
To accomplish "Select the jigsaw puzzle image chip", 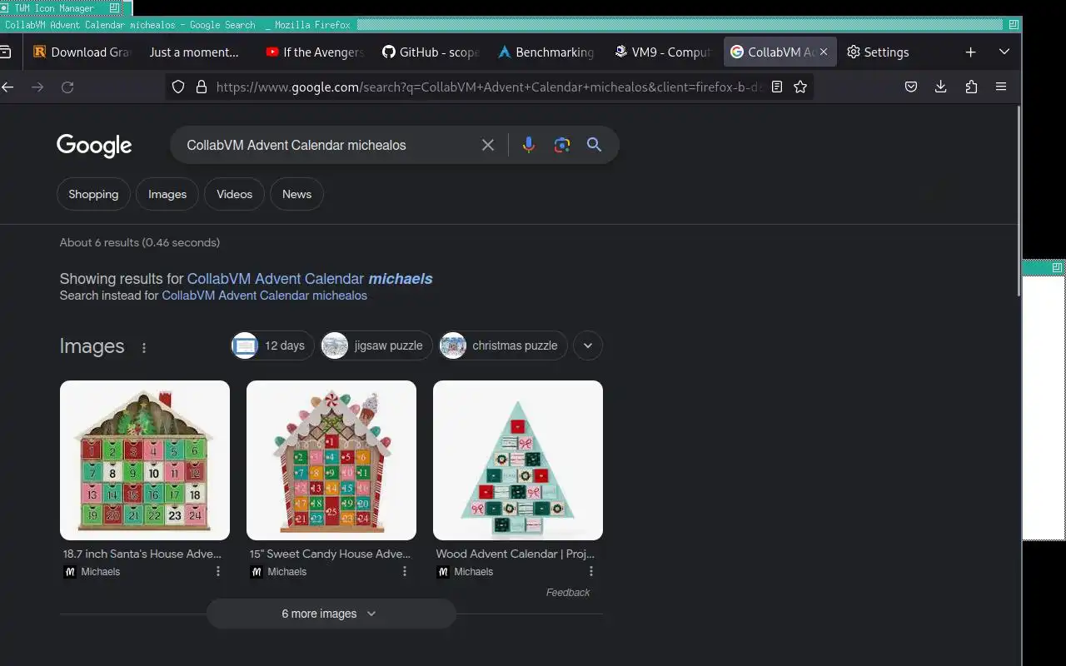I will (x=376, y=345).
